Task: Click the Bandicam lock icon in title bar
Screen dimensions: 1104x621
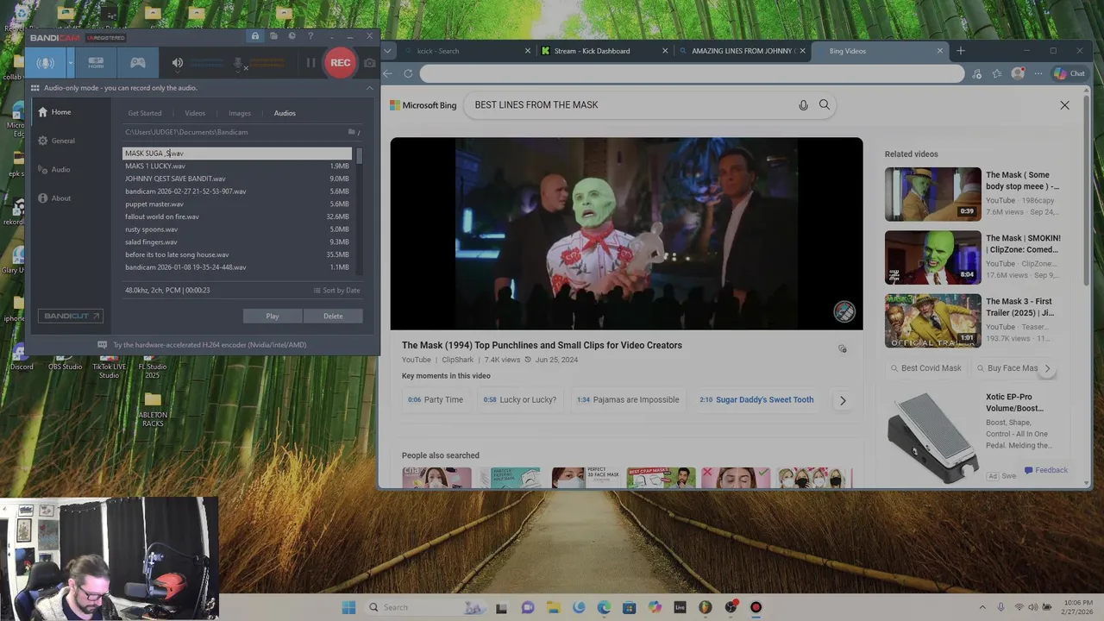Action: 255,36
